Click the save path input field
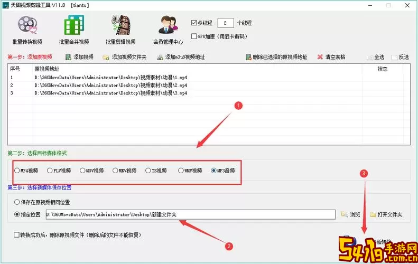 click(191, 214)
